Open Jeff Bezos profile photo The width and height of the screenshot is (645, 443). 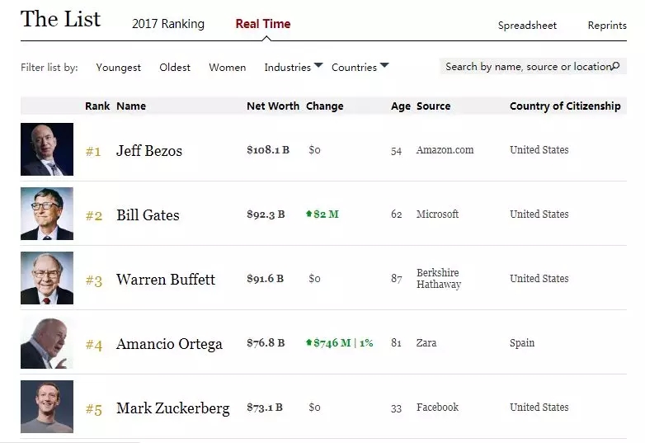point(47,149)
